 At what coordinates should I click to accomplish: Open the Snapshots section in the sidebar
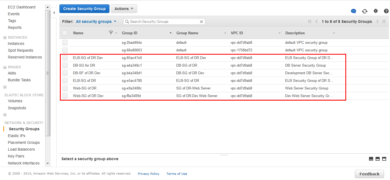[x=17, y=108]
